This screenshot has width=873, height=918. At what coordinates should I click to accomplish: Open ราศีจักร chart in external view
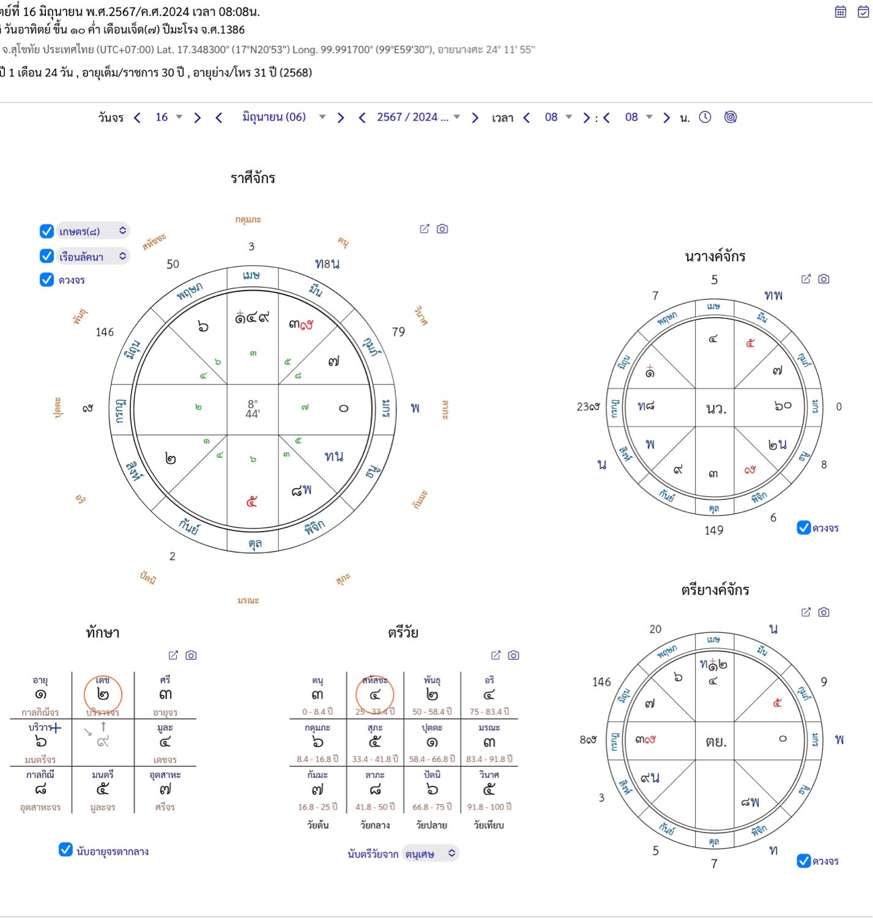425,229
